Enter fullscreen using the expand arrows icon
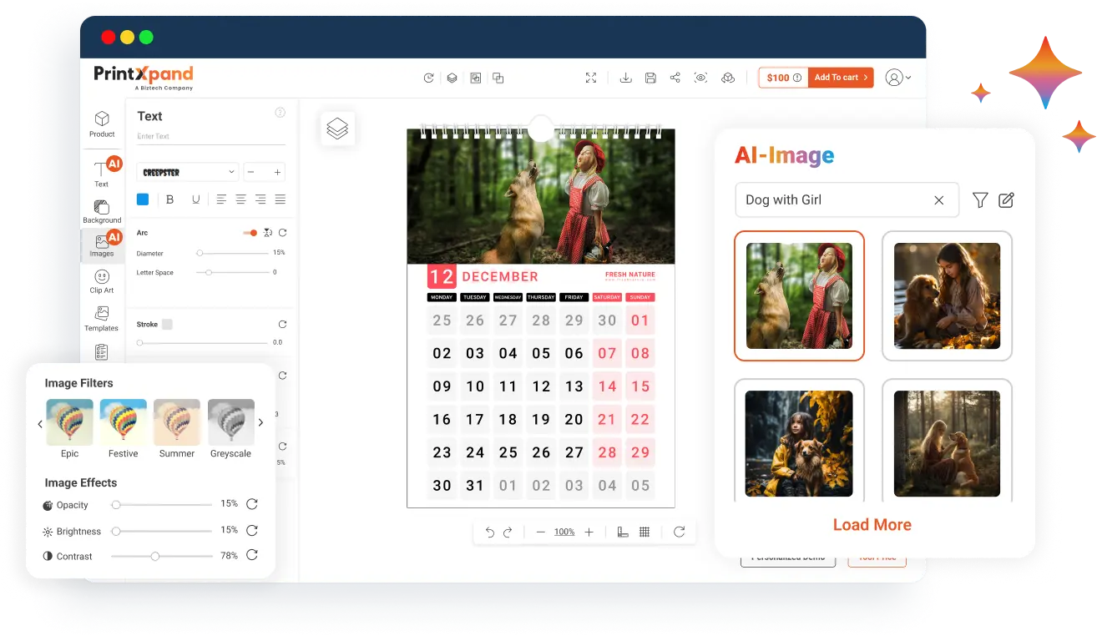Screen dimensions: 1097x636 [x=591, y=78]
